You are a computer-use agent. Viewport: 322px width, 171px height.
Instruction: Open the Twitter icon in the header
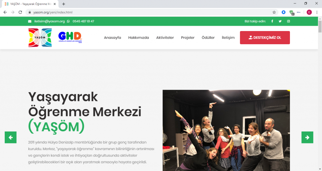pos(280,21)
